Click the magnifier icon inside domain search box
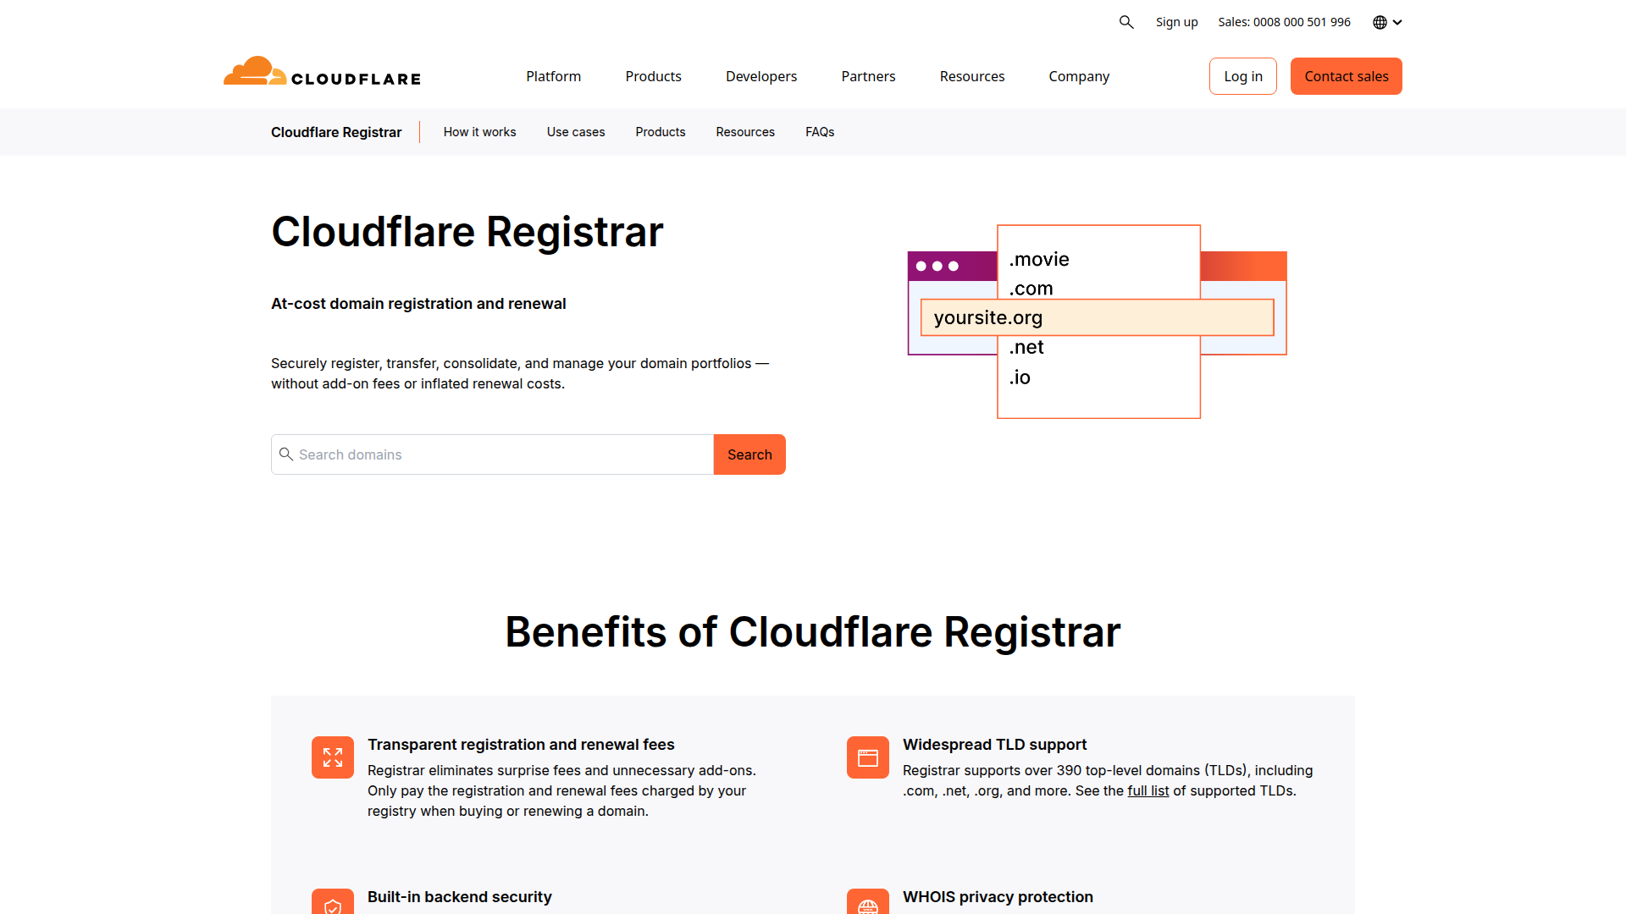Screen dimensions: 1626x914 (x=286, y=454)
